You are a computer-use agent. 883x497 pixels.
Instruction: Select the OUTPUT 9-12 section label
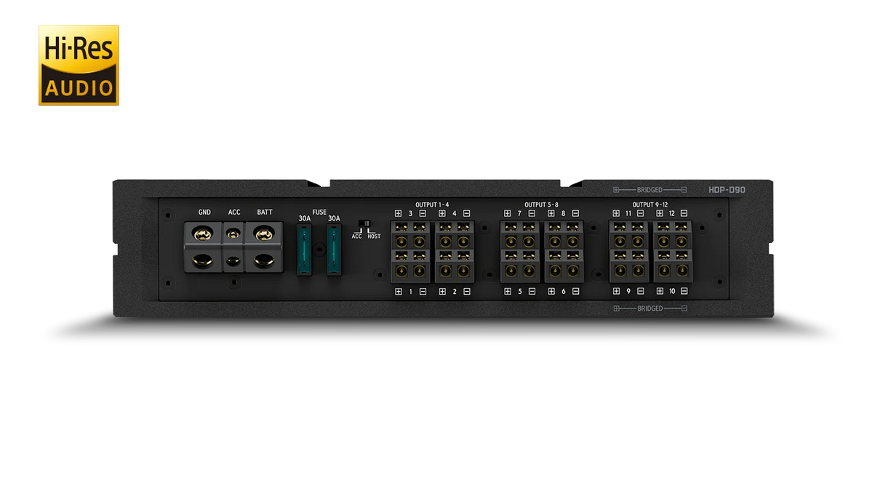[650, 204]
